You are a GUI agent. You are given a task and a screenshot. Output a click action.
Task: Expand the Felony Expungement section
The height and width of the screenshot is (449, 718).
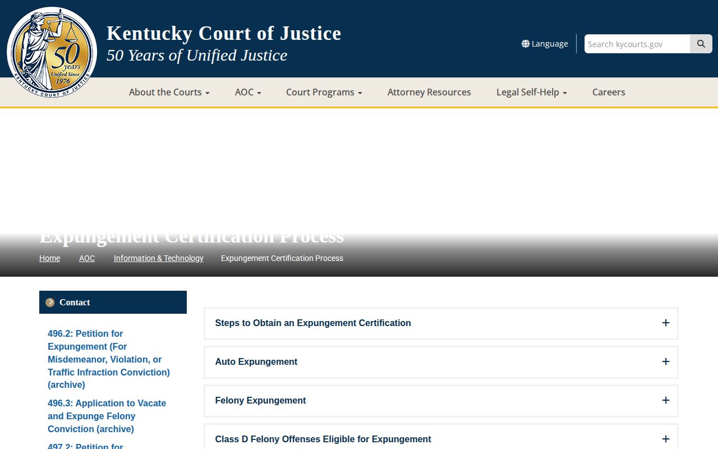441,401
